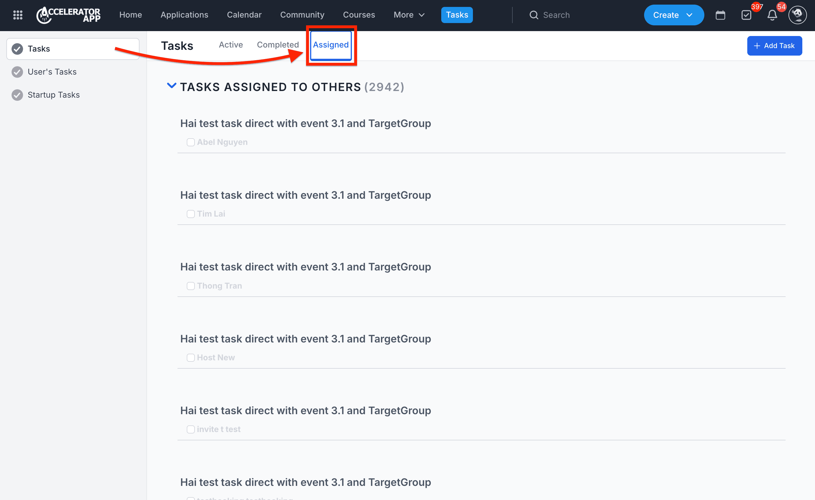815x500 pixels.
Task: Click the search magnifier icon
Action: tap(533, 15)
